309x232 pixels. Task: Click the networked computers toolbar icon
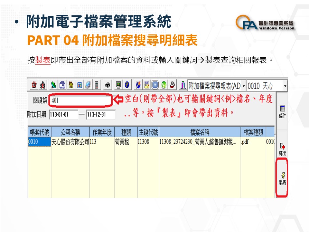(x=88, y=85)
